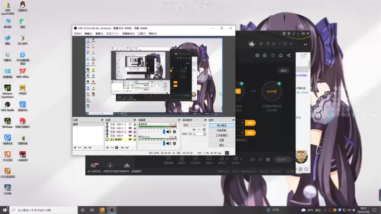This screenshot has width=381, height=214.
Task: Click the 停止推流 stop streaming button
Action: (x=221, y=126)
